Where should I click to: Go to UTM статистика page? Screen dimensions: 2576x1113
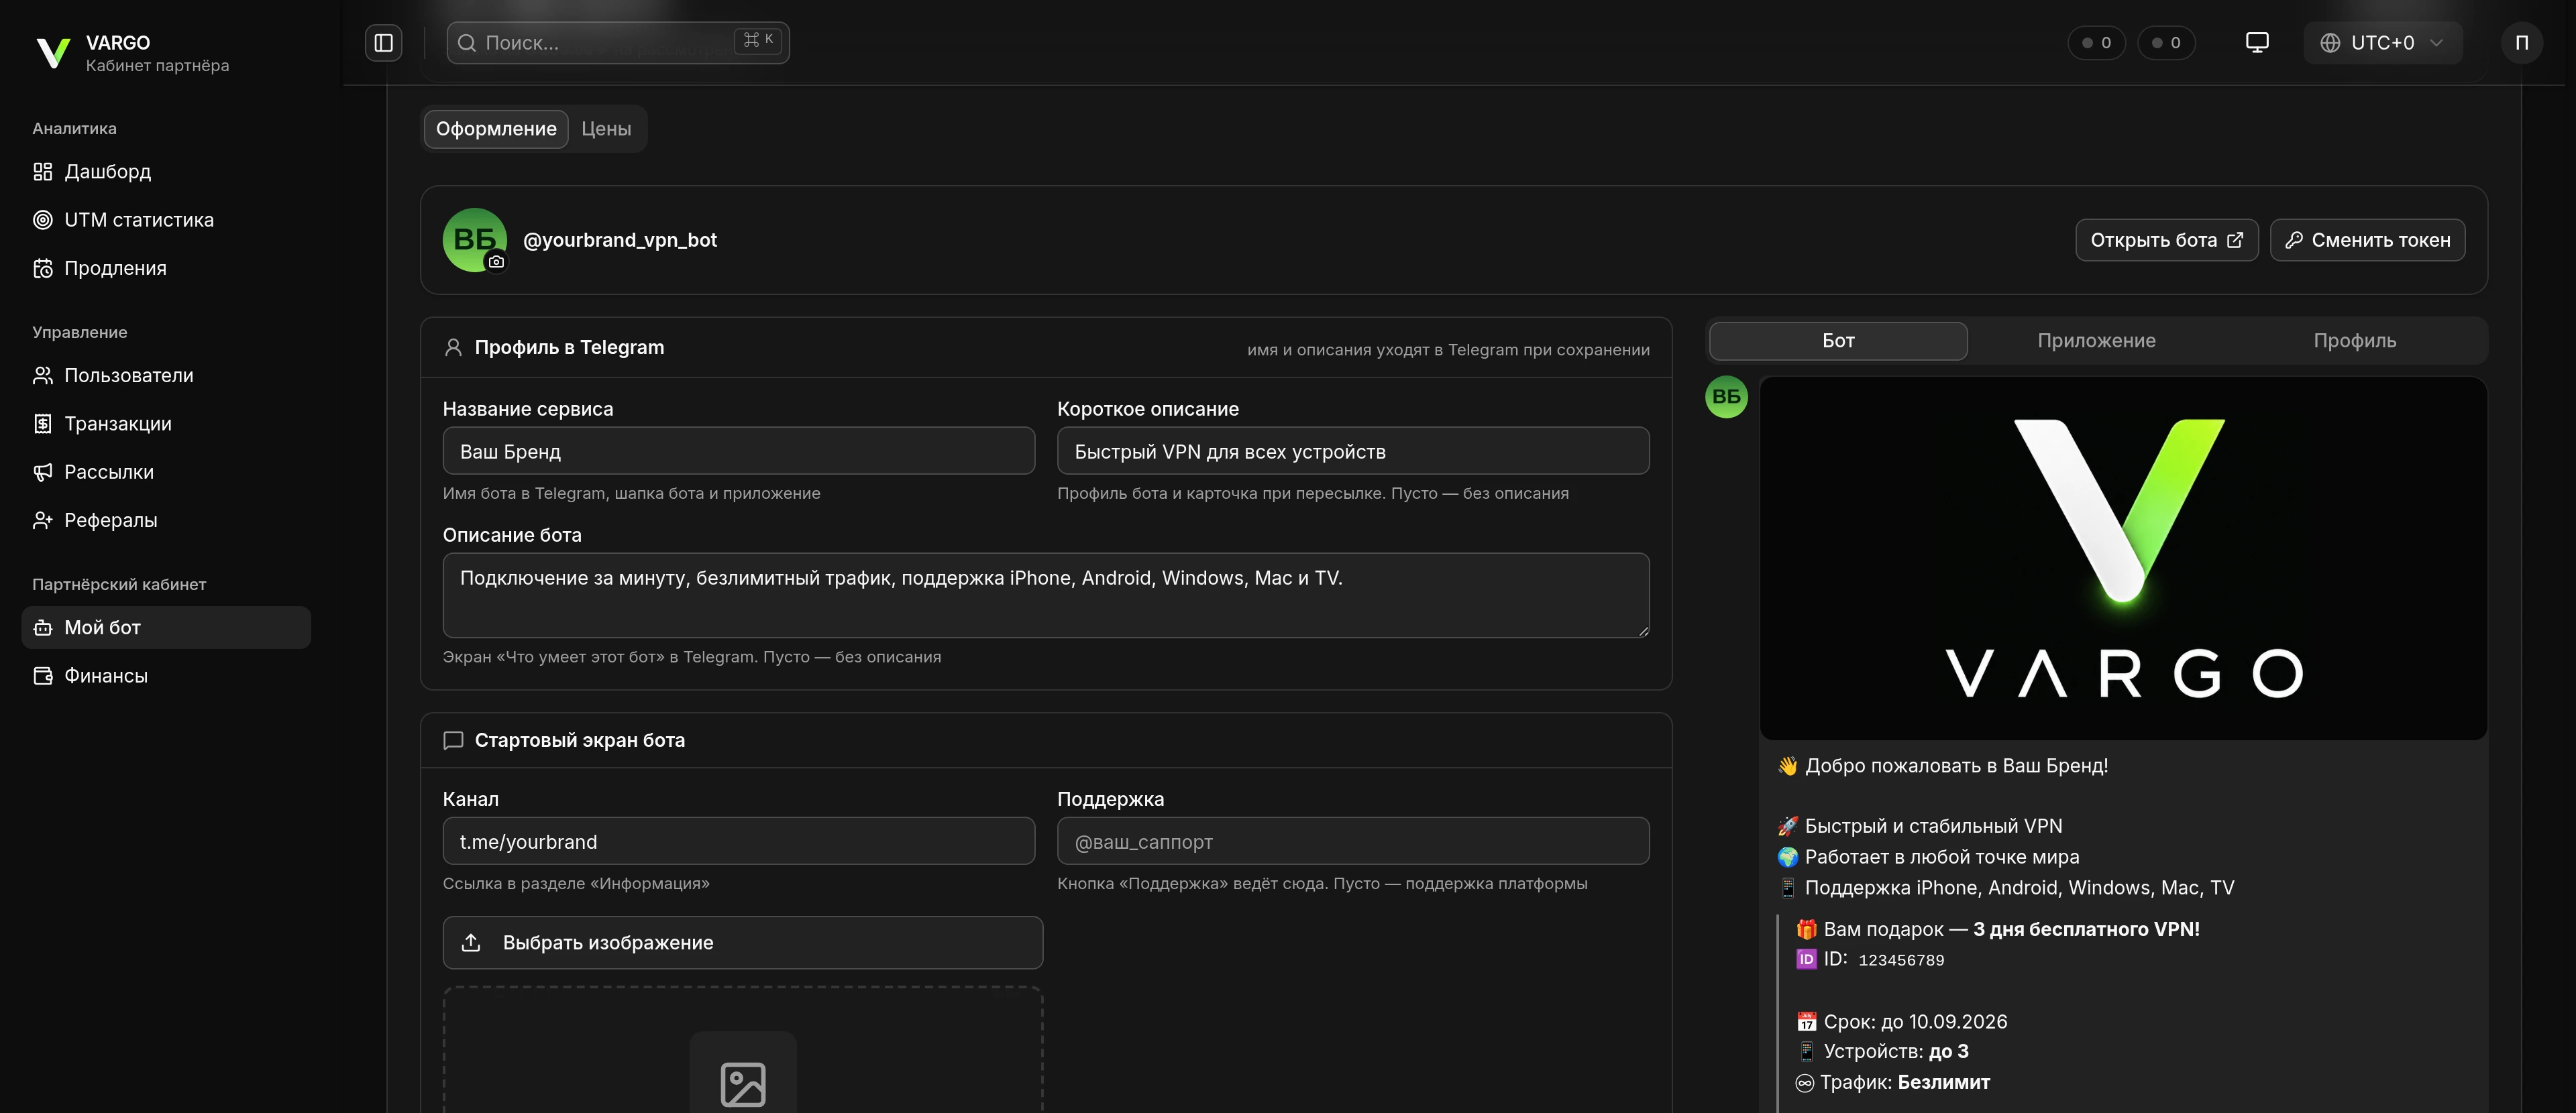[166, 220]
